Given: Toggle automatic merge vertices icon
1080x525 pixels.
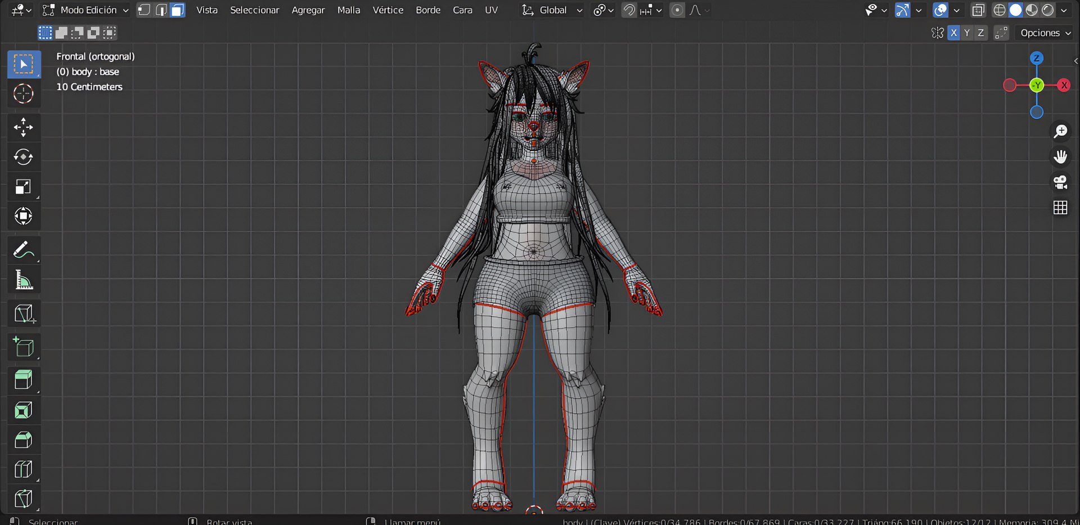Looking at the screenshot, I should [1001, 33].
